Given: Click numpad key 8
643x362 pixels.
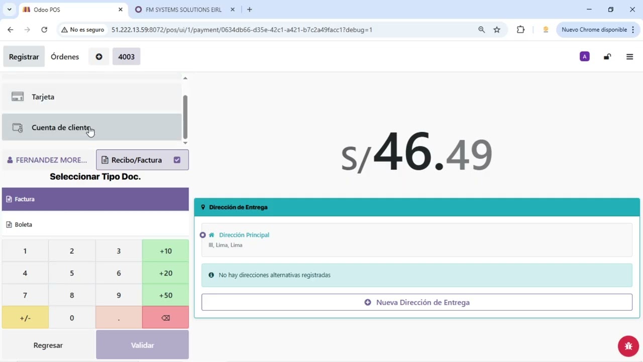Looking at the screenshot, I should pyautogui.click(x=72, y=295).
